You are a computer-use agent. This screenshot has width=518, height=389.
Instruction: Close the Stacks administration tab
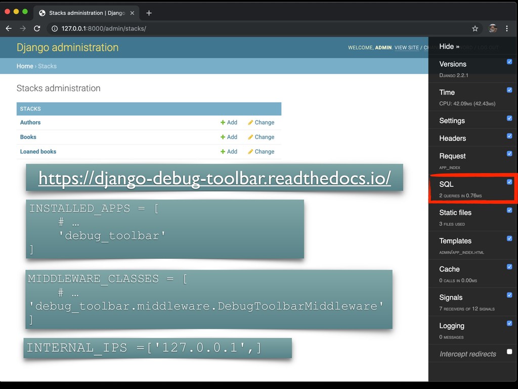[132, 13]
